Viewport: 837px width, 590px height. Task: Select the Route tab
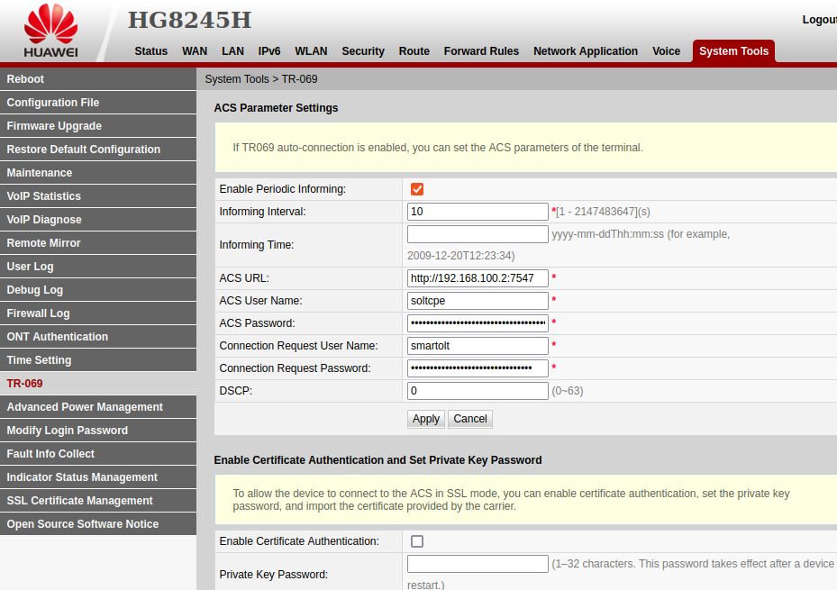coord(414,51)
